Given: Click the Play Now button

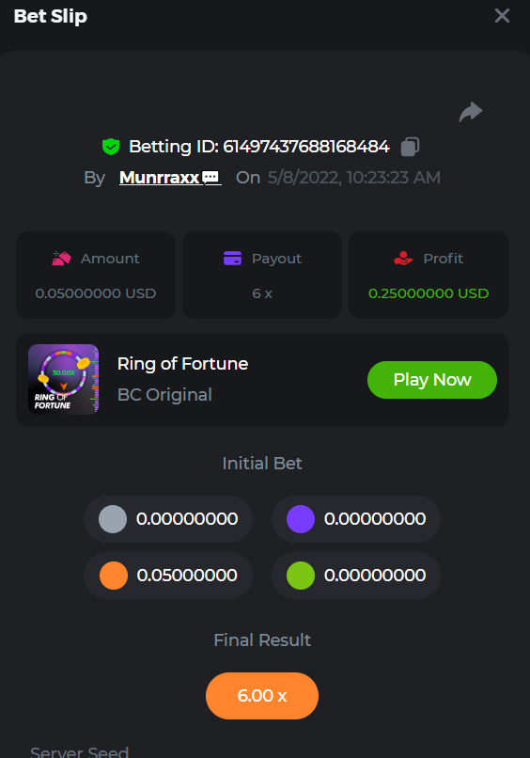Looking at the screenshot, I should point(432,380).
